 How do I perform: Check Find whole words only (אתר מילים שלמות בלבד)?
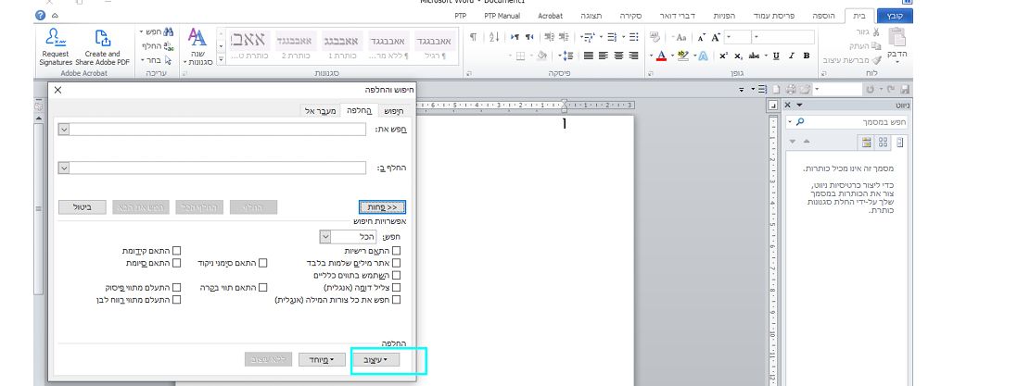[396, 263]
